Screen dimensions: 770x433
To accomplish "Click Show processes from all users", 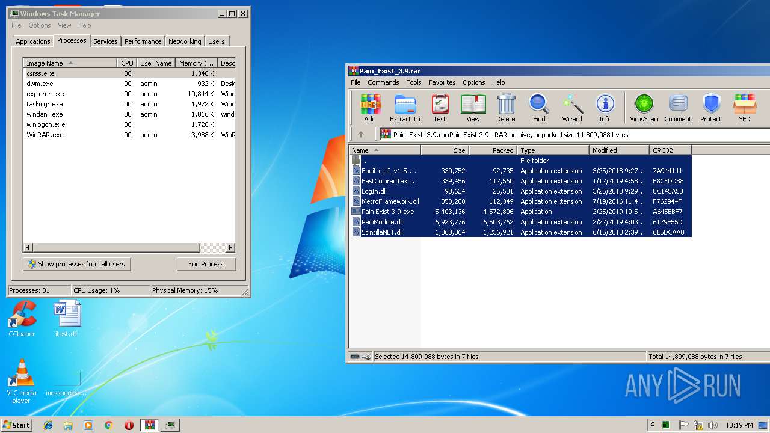I will click(76, 264).
